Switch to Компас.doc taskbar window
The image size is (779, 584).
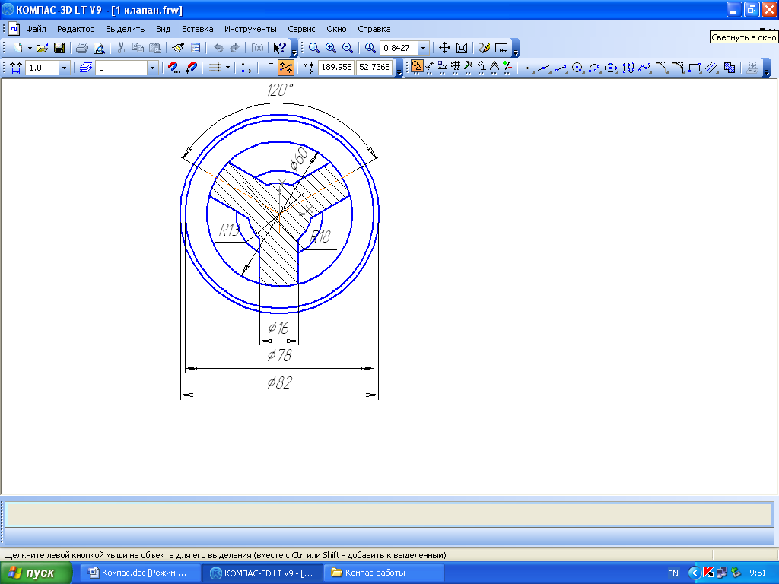[x=141, y=573]
